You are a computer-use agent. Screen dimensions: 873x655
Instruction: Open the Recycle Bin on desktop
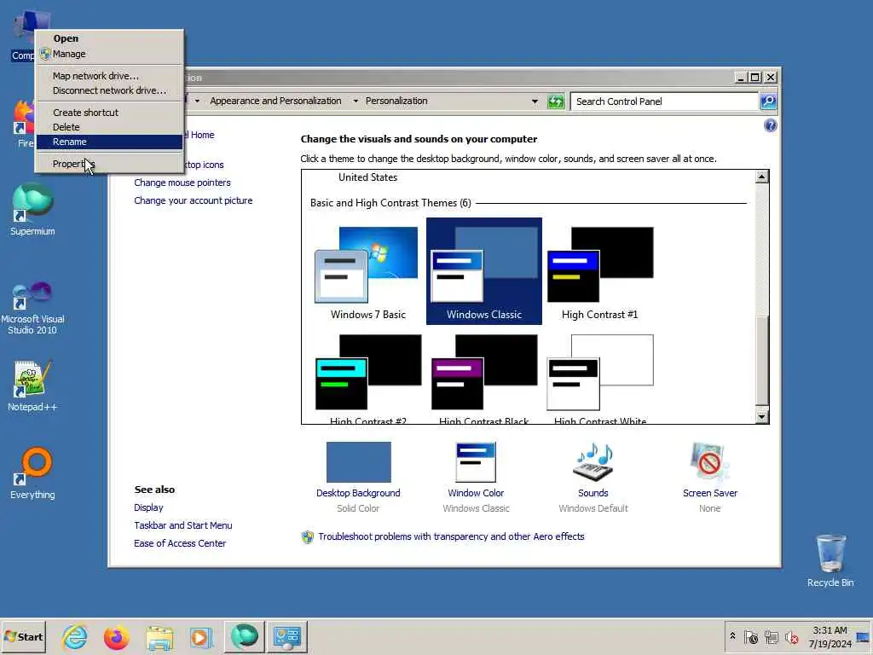830,560
